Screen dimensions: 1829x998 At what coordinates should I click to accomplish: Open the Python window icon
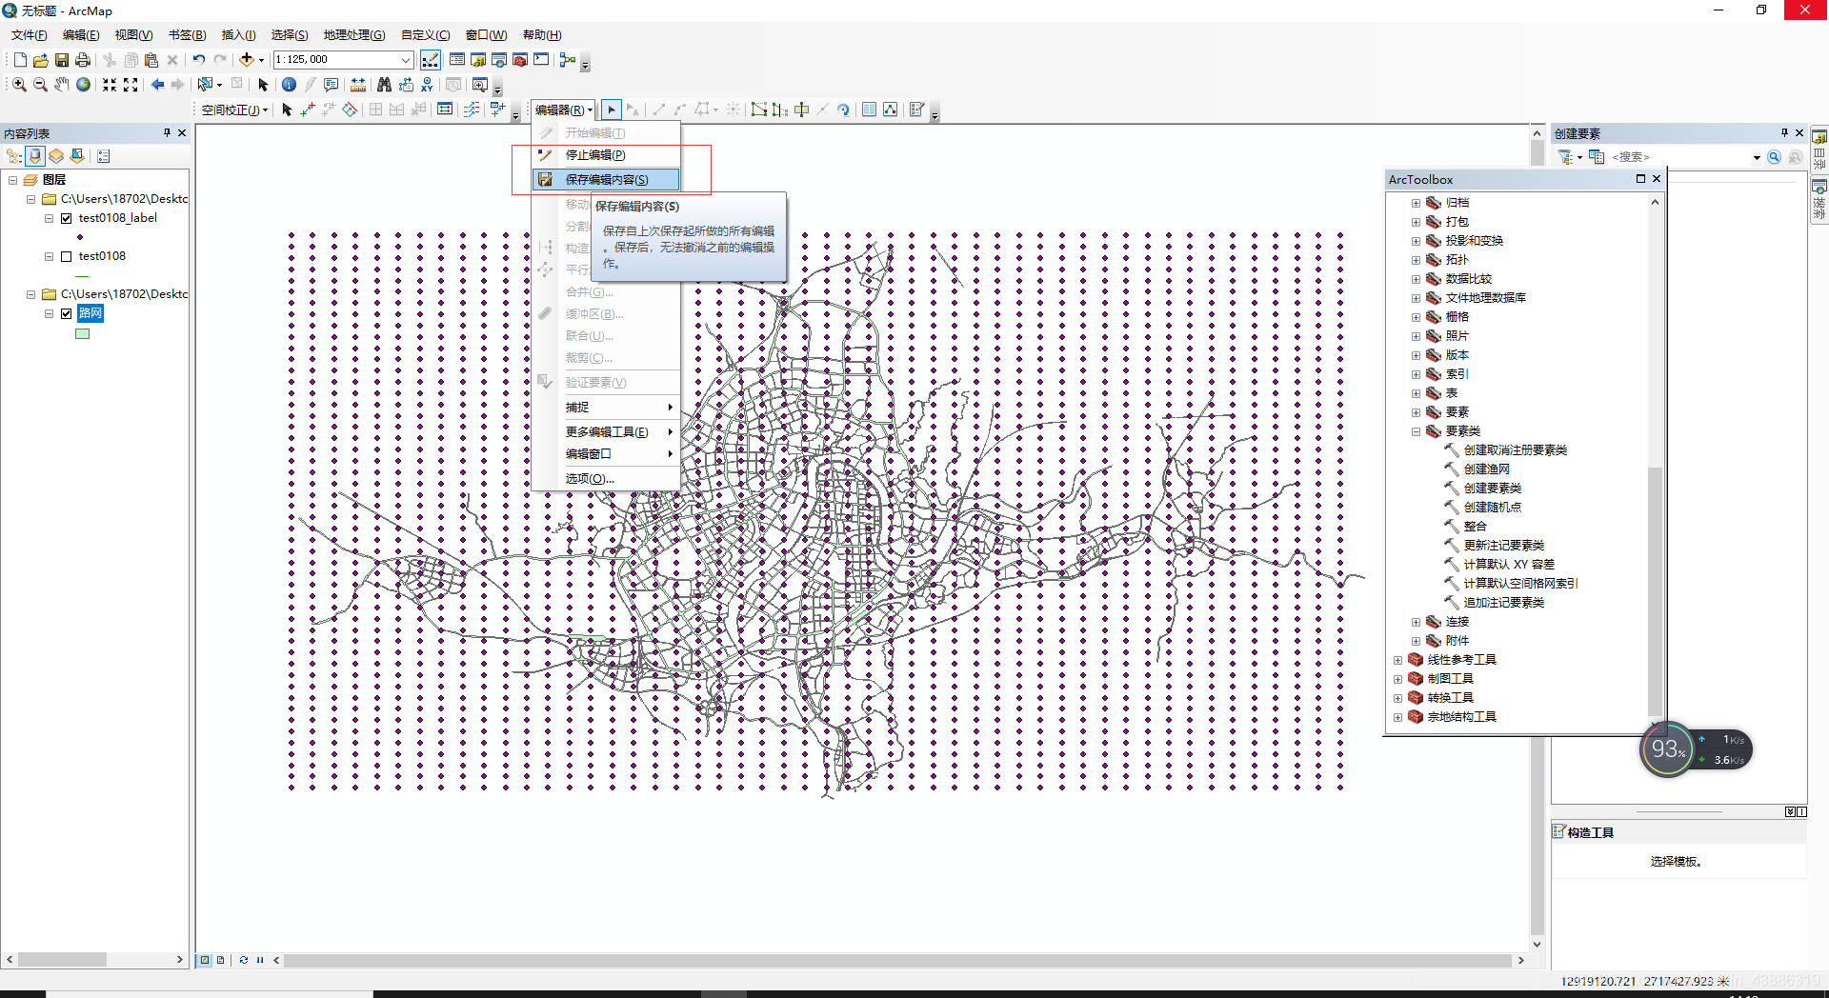click(541, 60)
